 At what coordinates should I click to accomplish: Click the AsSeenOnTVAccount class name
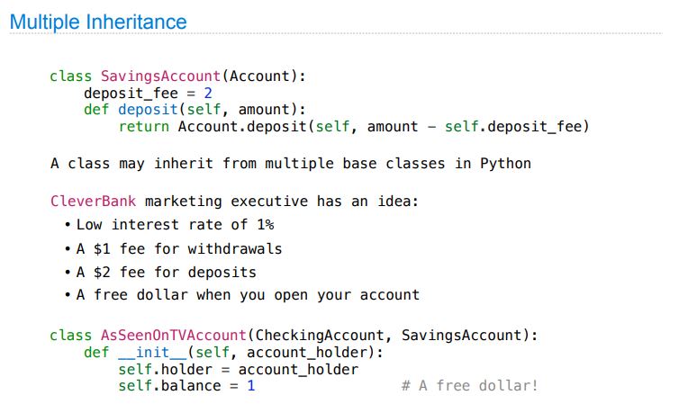point(174,336)
